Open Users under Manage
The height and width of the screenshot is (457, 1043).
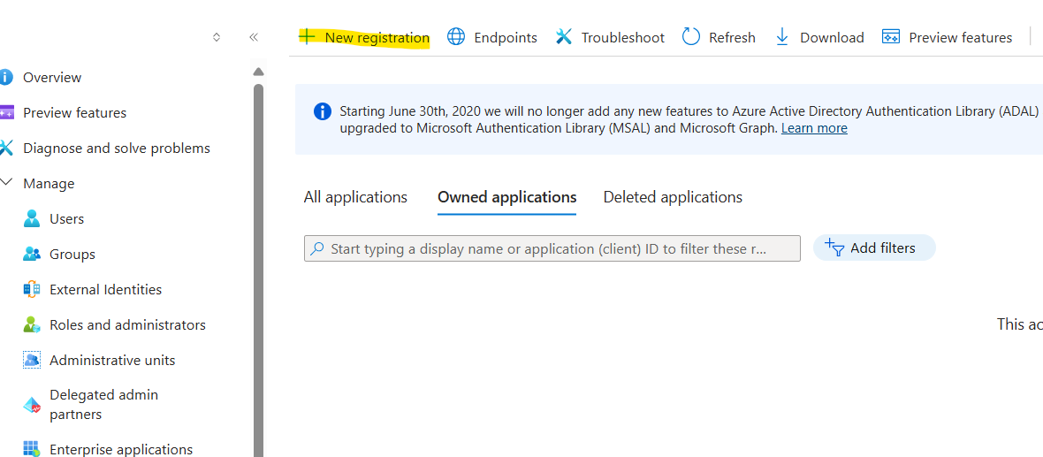[x=66, y=218]
